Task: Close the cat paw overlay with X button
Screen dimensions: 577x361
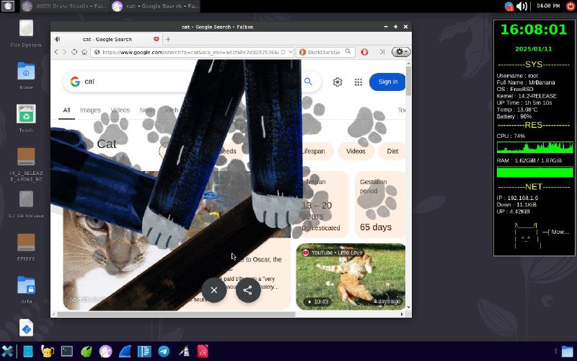Action: (x=213, y=290)
